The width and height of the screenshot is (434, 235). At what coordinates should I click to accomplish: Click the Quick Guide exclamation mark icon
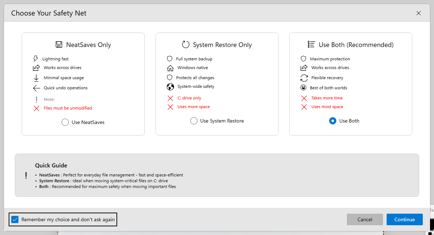(26, 176)
